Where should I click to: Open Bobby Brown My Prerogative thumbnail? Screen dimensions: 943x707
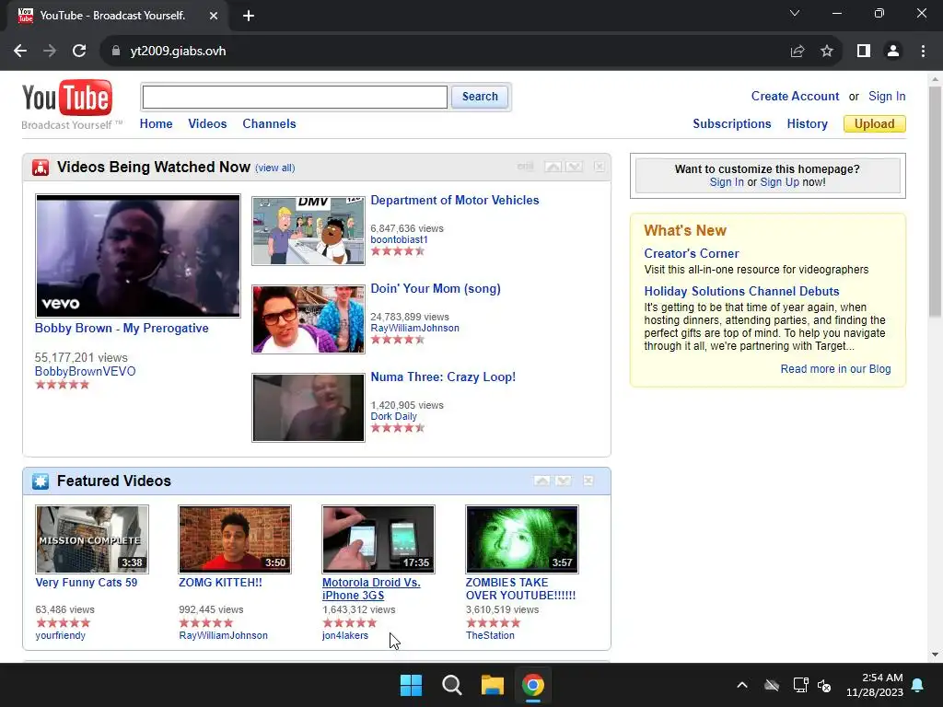138,256
